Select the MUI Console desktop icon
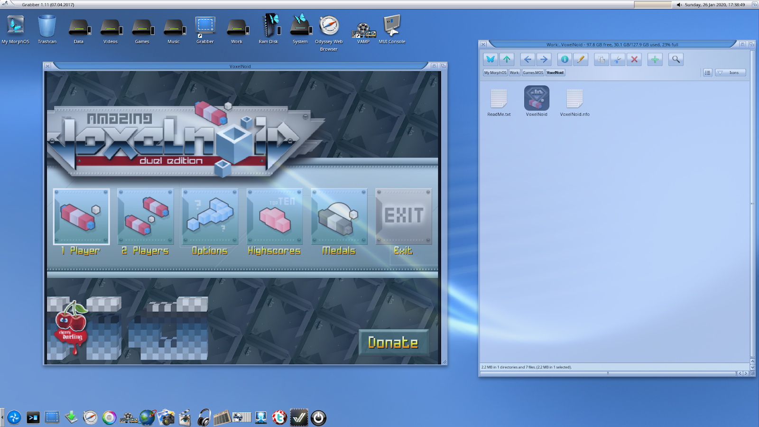 [x=392, y=29]
